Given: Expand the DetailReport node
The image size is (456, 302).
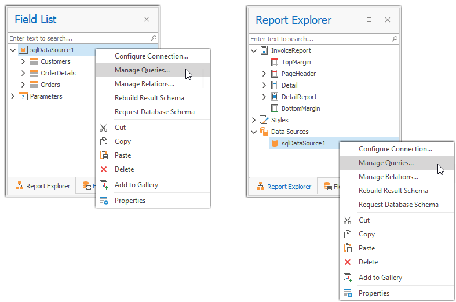Looking at the screenshot, I should 264,97.
